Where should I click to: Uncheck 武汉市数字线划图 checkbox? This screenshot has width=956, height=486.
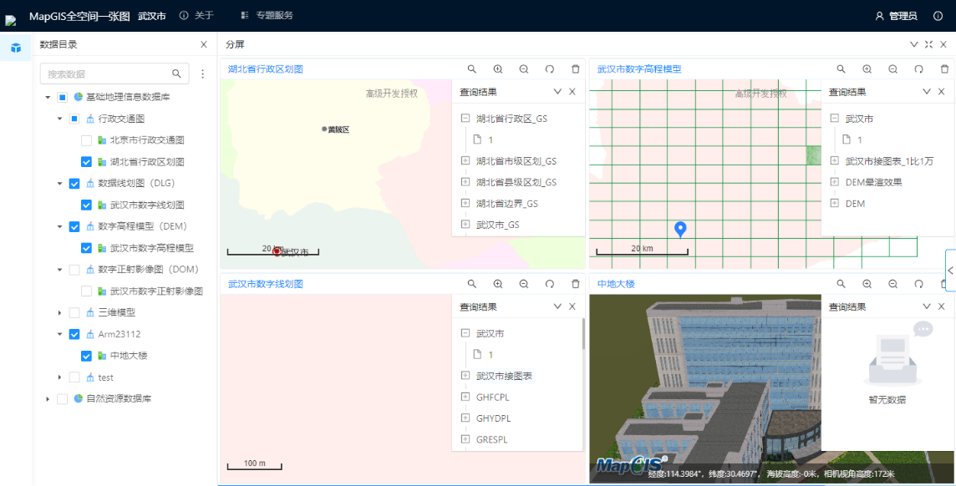point(87,205)
